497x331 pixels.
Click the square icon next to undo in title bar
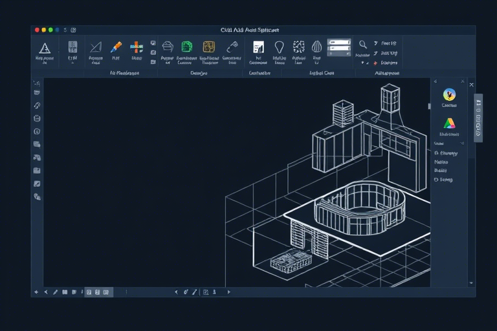tap(74, 30)
